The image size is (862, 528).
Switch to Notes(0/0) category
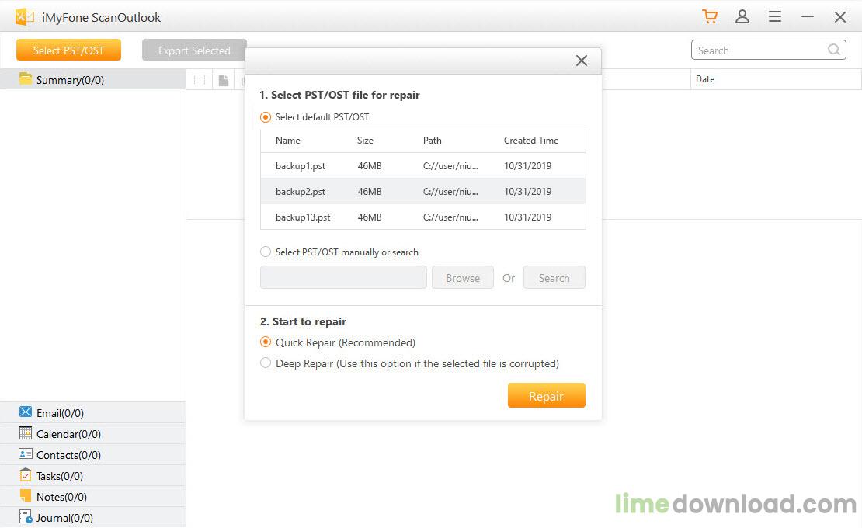93,496
